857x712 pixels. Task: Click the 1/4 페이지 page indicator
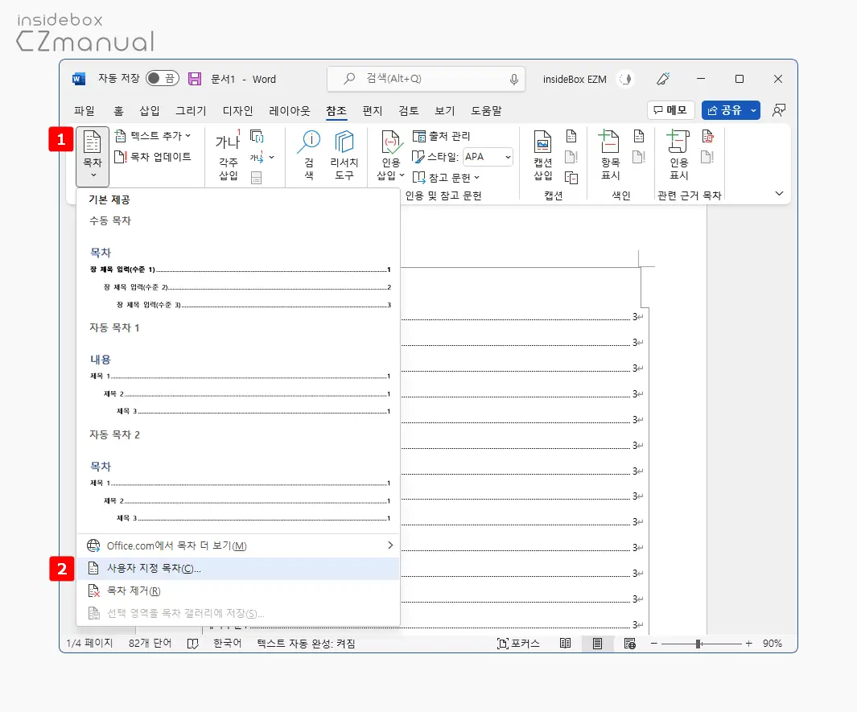[89, 643]
